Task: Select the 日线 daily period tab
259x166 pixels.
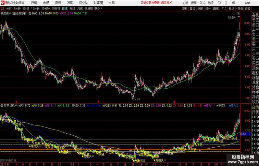Action: [65, 9]
